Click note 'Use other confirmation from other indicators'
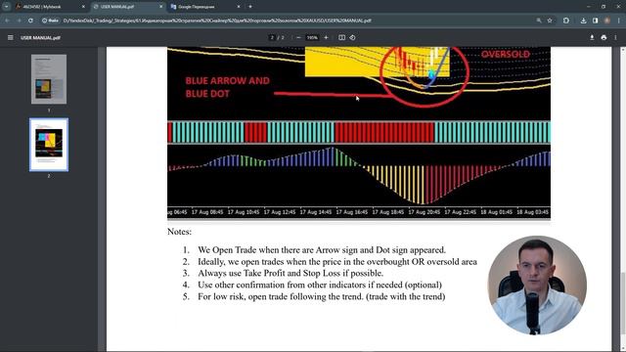 320,285
